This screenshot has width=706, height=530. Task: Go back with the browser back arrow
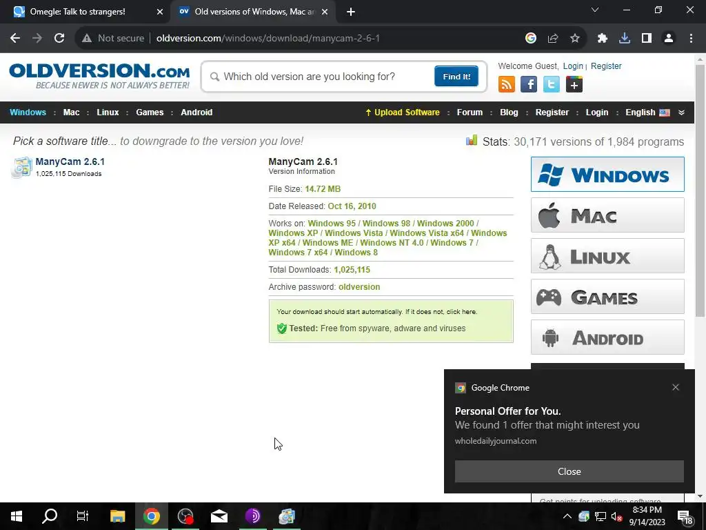15,39
